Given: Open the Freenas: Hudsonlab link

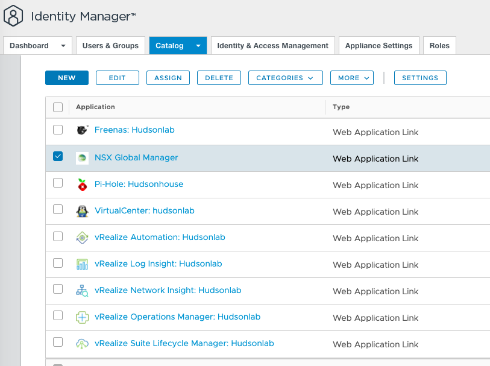Looking at the screenshot, I should click(134, 130).
